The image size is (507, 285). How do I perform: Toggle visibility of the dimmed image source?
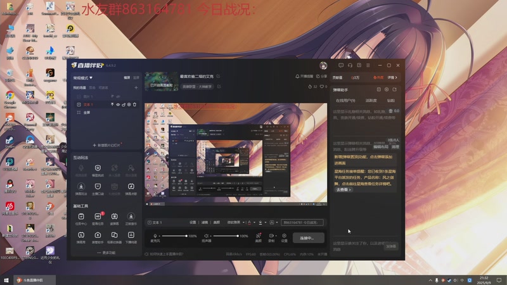[118, 96]
